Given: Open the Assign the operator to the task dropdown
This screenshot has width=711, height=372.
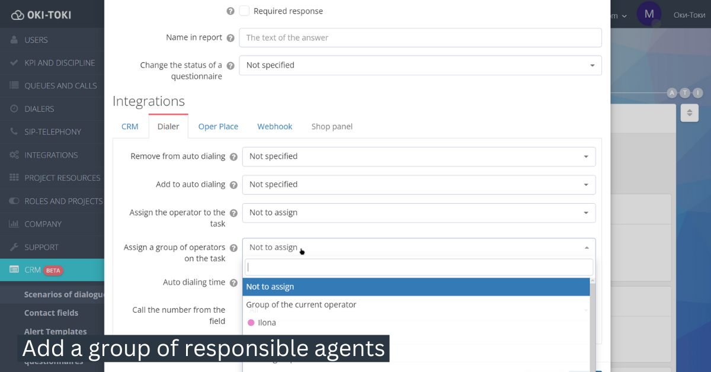Looking at the screenshot, I should click(419, 213).
